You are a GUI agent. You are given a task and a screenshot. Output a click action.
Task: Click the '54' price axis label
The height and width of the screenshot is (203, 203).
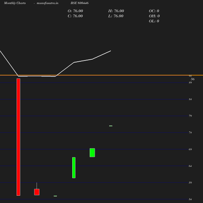[x=190, y=199]
